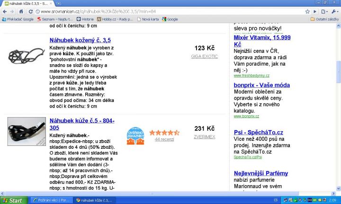Open the page menu icon
The image size is (341, 204).
(324, 11)
